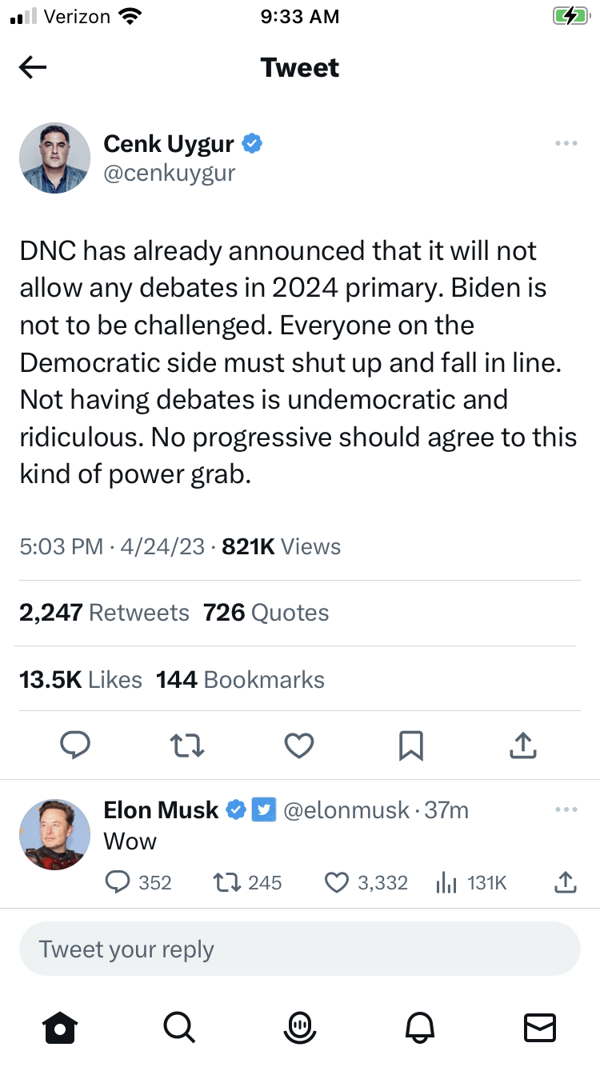Retweet Cenk Uygur's tweet
This screenshot has width=600, height=1067.
pyautogui.click(x=188, y=745)
